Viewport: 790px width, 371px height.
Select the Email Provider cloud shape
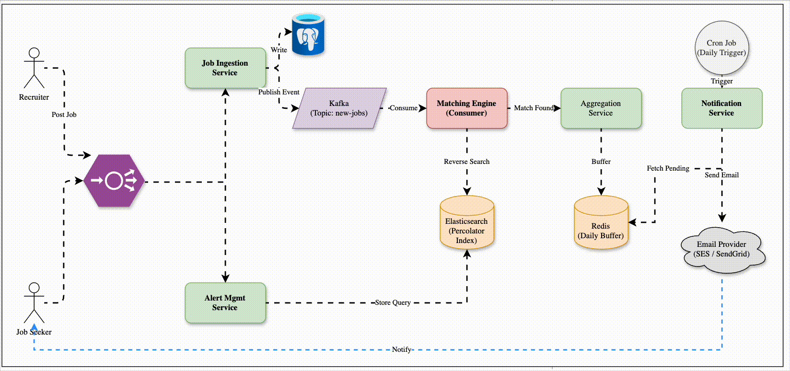[x=722, y=249]
